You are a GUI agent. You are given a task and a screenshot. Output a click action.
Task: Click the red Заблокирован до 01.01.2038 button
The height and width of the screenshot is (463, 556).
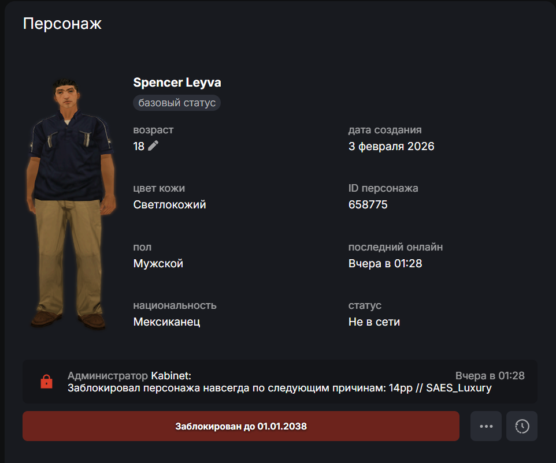pos(241,426)
